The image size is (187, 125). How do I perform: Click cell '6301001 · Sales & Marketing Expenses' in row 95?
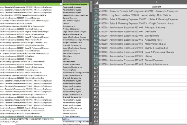[x=143, y=19]
